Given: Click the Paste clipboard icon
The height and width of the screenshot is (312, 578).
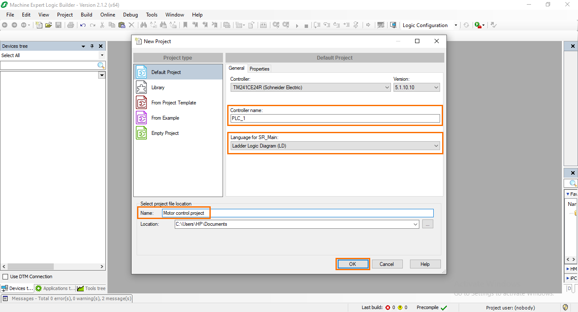Looking at the screenshot, I should (122, 25).
